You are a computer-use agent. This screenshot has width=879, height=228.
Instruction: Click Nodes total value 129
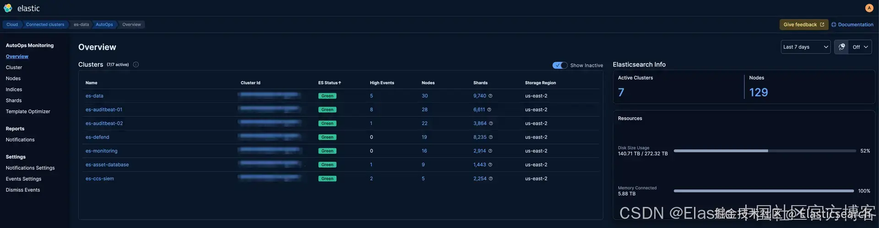point(758,92)
